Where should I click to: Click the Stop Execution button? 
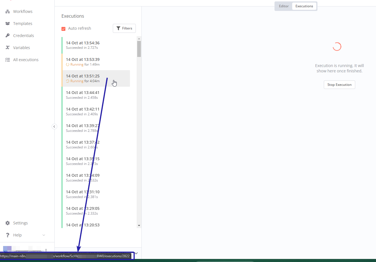[339, 85]
